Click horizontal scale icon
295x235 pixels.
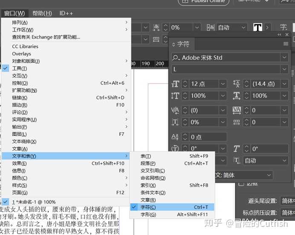(x=237, y=96)
